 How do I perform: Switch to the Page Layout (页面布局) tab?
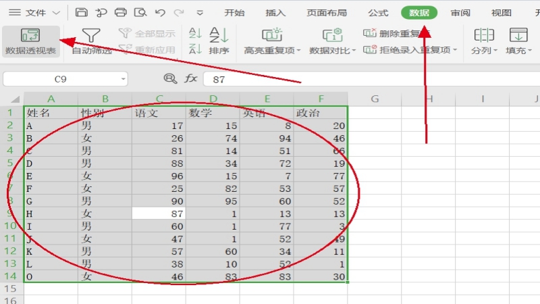click(x=327, y=12)
